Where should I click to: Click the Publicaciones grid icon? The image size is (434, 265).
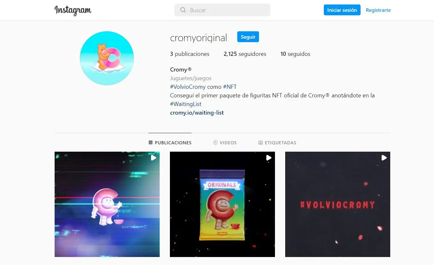point(151,143)
